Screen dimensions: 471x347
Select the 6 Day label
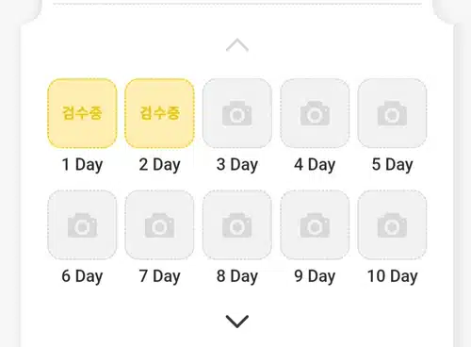[x=82, y=276]
